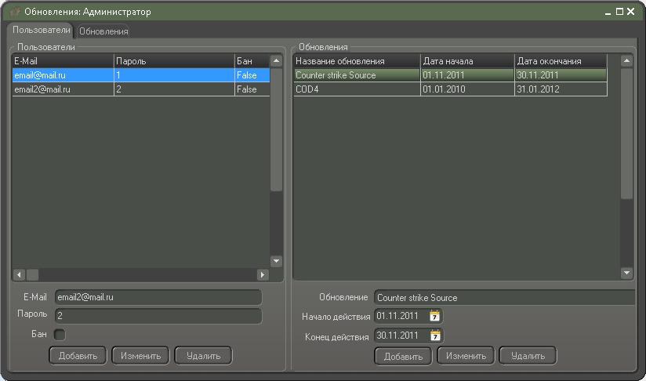Image resolution: width=646 pixels, height=381 pixels.
Task: Click the 01.01.2010 start date cell
Action: [467, 89]
